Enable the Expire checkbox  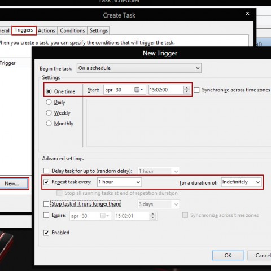(46, 215)
